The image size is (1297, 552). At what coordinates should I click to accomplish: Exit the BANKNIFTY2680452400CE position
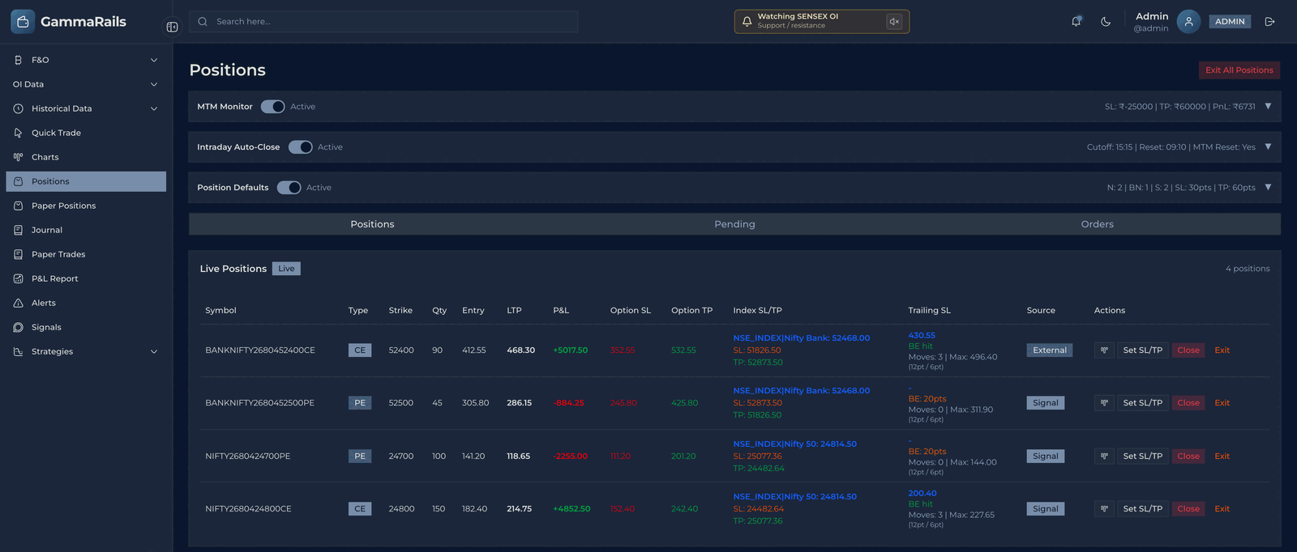(x=1222, y=350)
